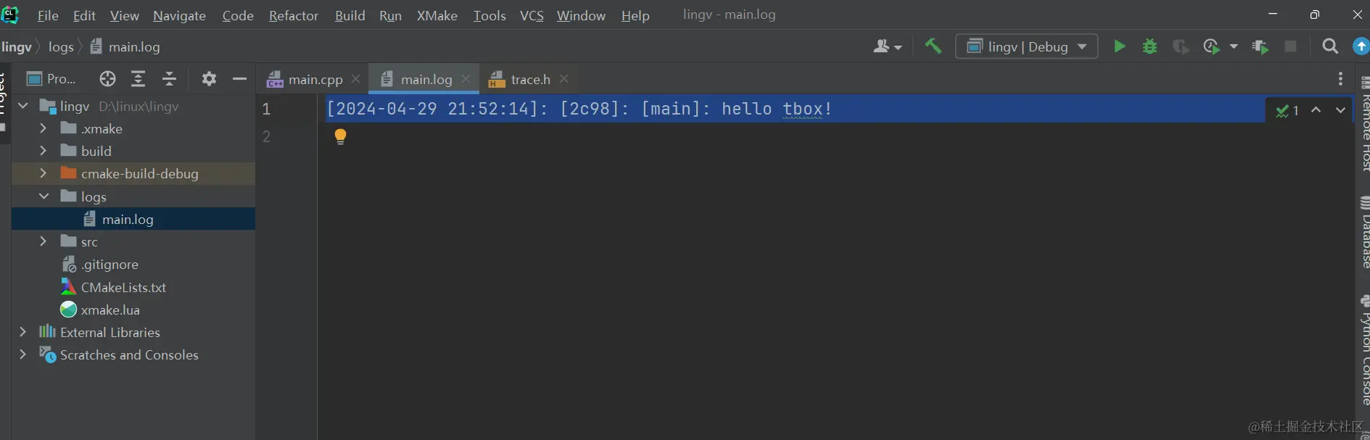Open Search Everywhere magnifier
Screen dimensions: 1370x440
(1330, 46)
